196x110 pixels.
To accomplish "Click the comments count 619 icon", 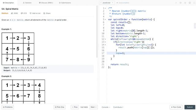I will tap(24, 13).
